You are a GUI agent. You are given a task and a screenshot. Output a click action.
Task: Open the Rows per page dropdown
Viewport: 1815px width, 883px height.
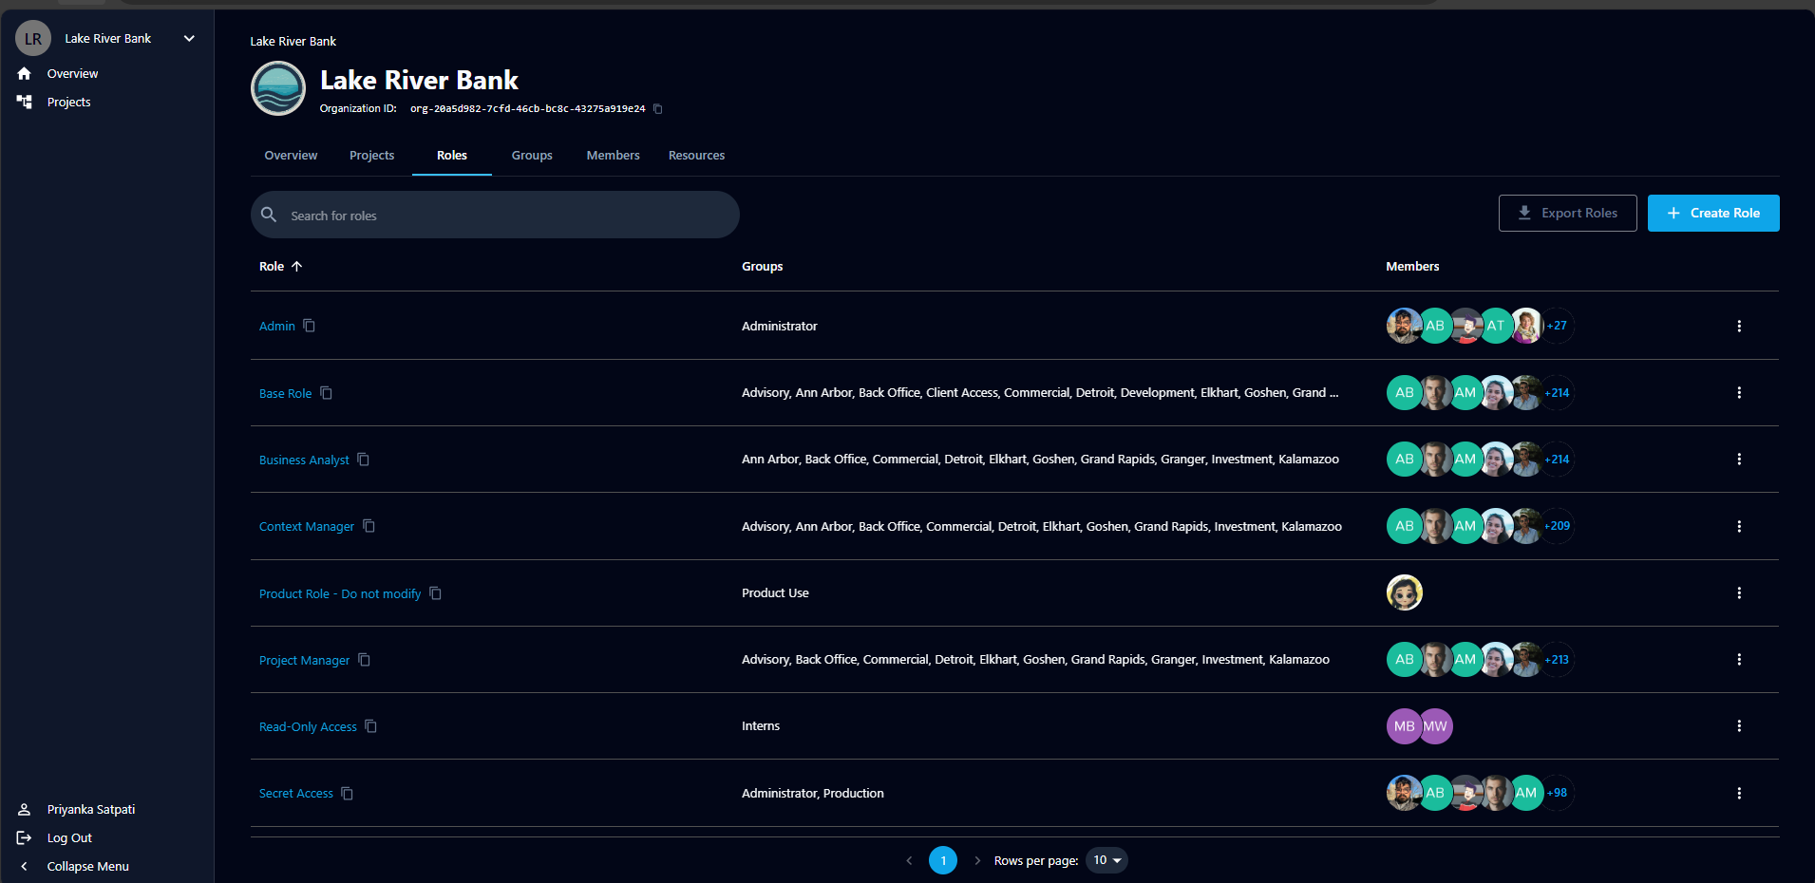[x=1106, y=860]
